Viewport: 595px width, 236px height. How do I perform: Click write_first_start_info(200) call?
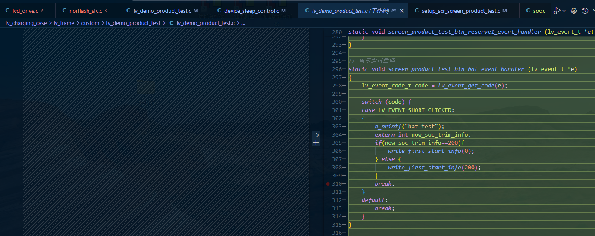tap(434, 168)
